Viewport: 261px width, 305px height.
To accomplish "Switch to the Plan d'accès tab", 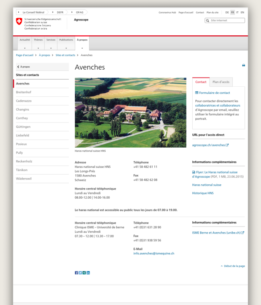I will coord(221,82).
